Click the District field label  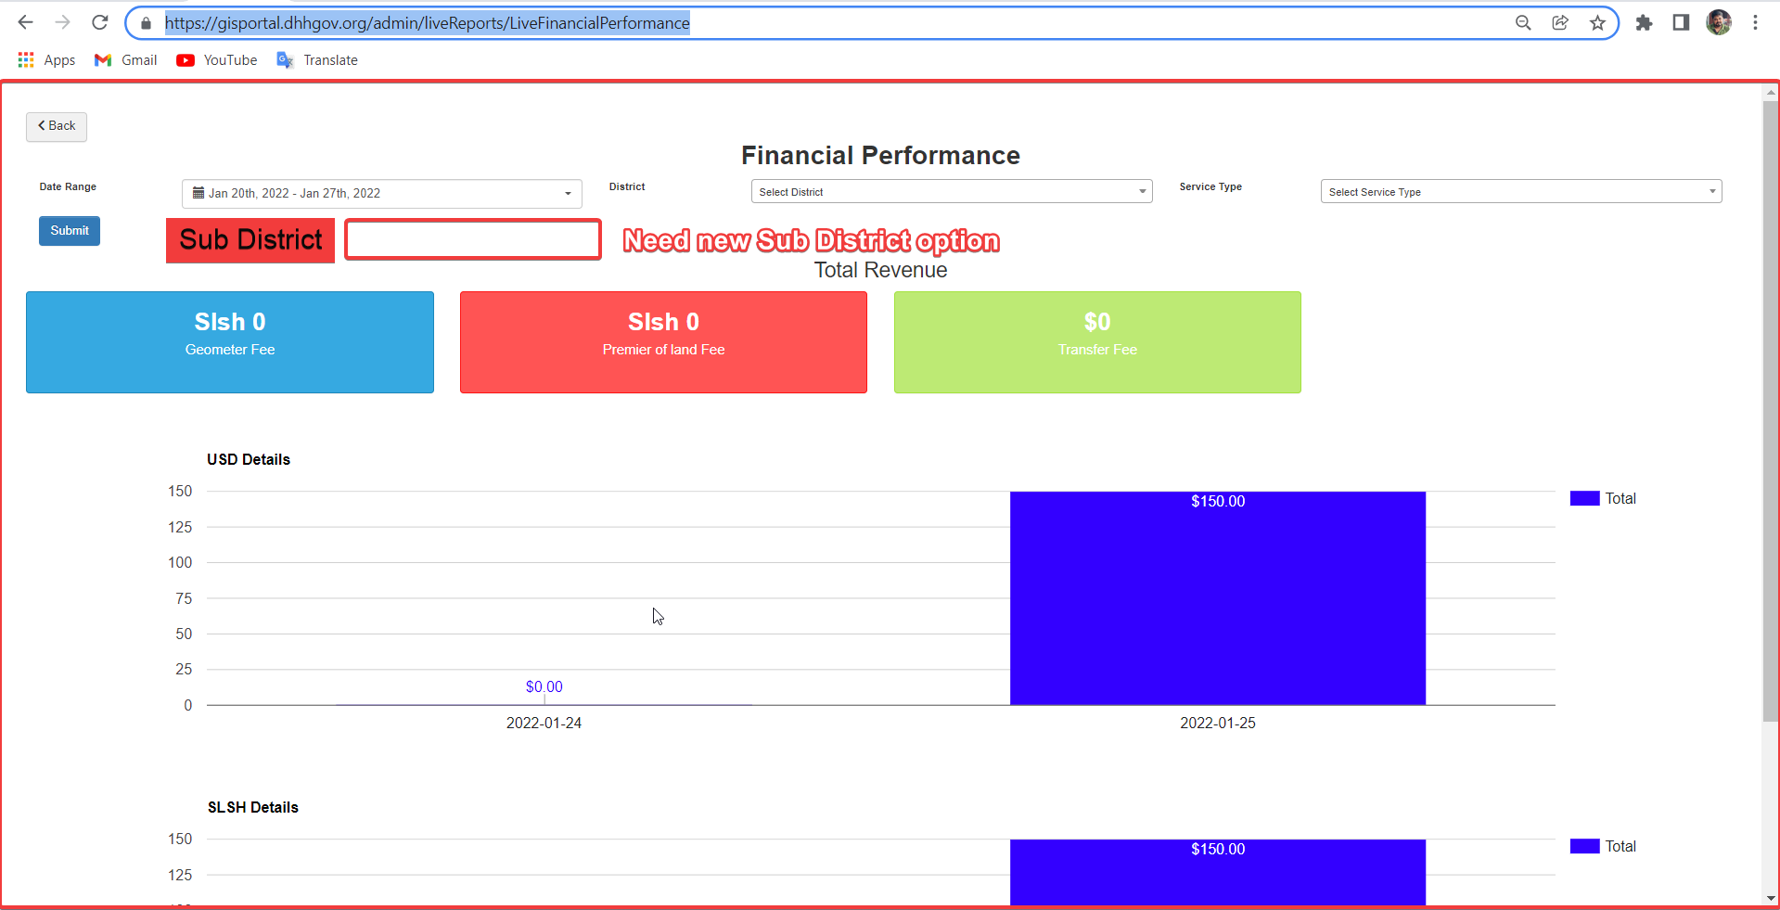coord(627,187)
